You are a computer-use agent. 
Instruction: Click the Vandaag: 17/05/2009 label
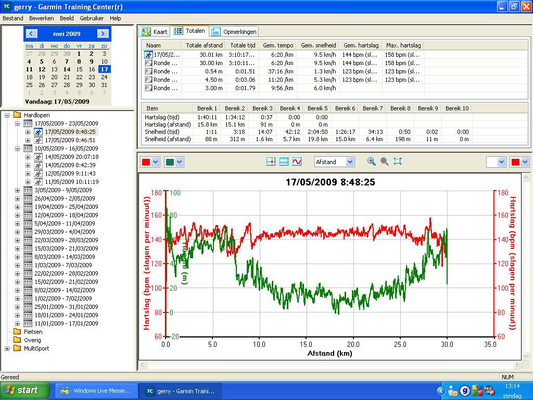(57, 102)
